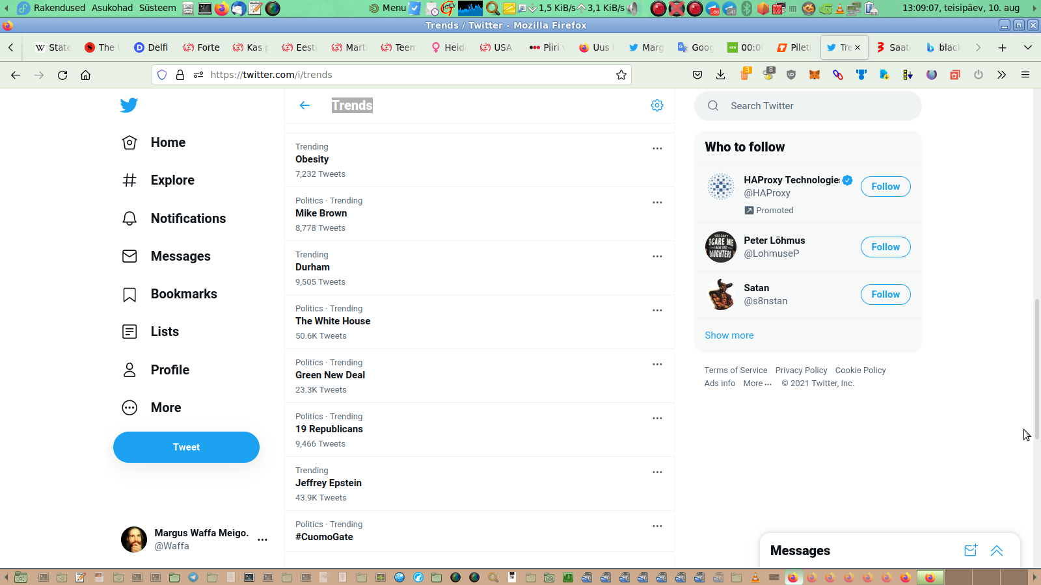Bookmark this page with the star
Viewport: 1041px width, 585px height.
pos(621,75)
